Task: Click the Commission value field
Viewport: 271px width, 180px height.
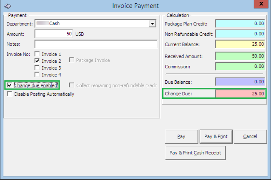Action: (240, 66)
